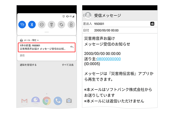174x114 pixels.
Task: Toggle the auto-rotate quick setting
Action: (61, 24)
